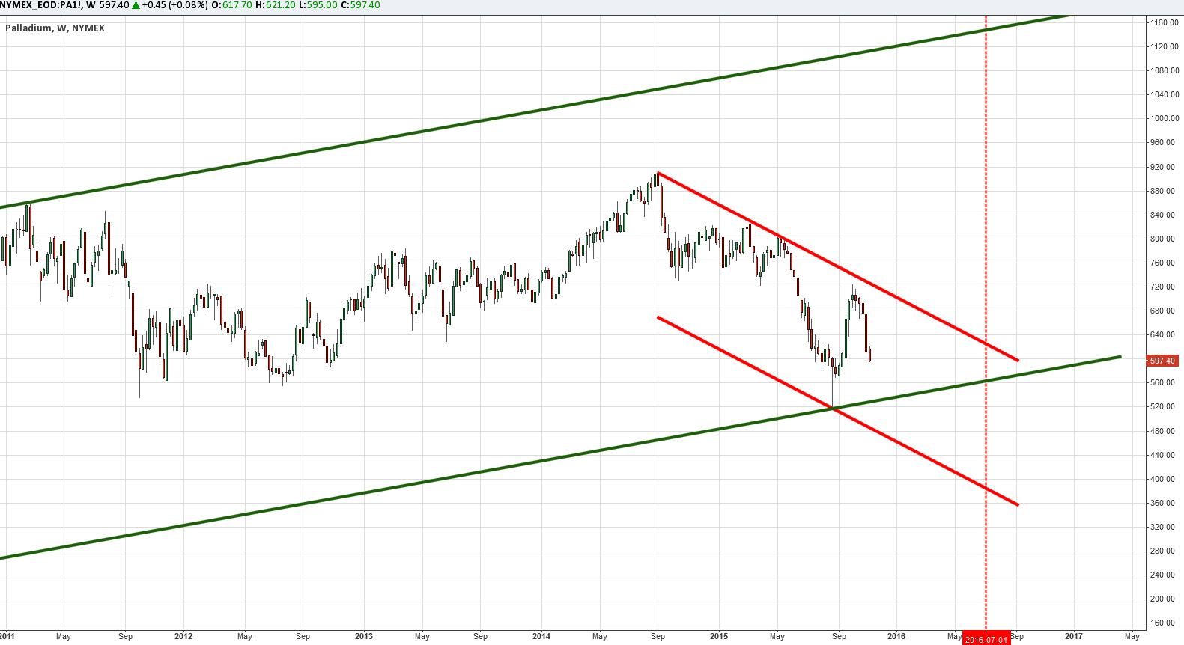Click the 1000.00 price axis label

1165,118
